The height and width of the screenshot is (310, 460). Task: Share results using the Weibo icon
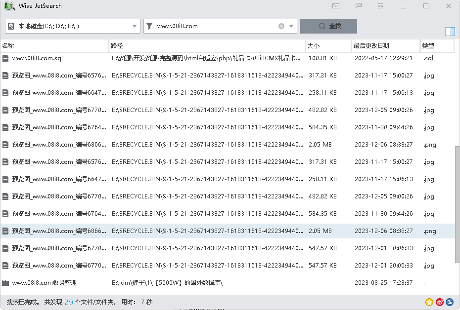[439, 302]
